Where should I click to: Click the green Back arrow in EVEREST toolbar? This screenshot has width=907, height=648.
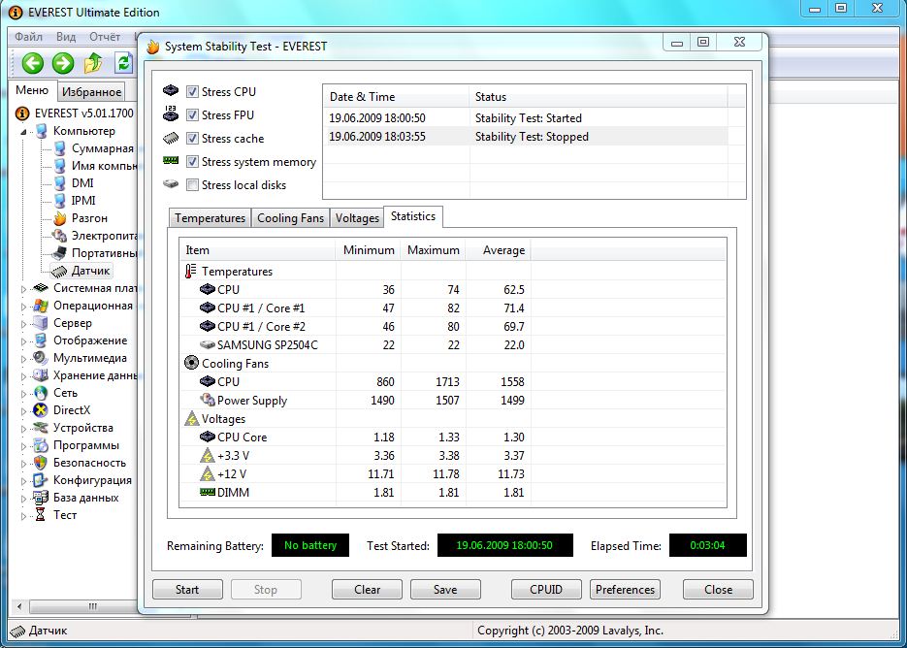pos(33,63)
